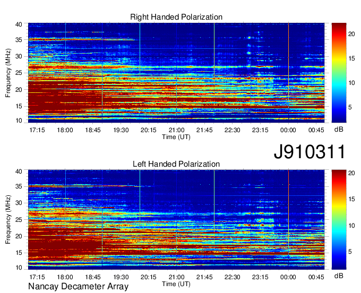Click 00:45 time tick on Right Handed plot
Image resolution: width=361 pixels, height=293 pixels.
pos(316,130)
